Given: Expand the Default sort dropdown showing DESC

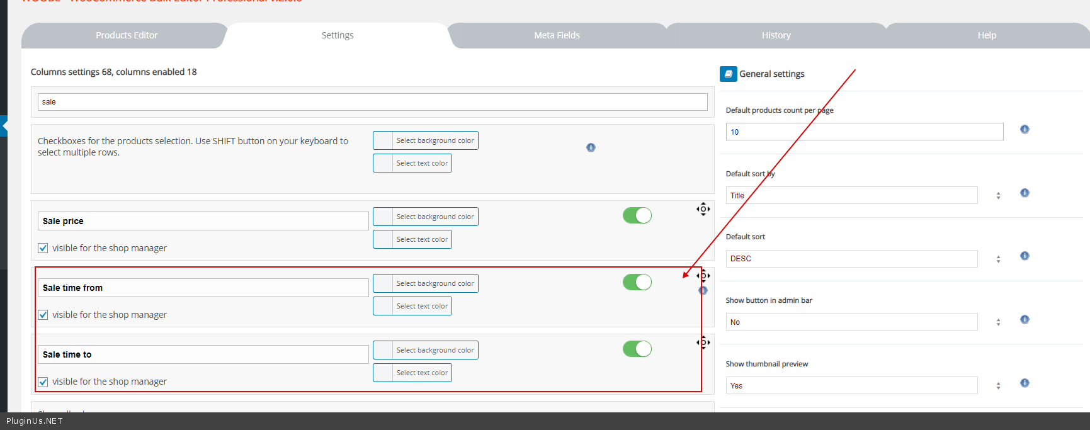Looking at the screenshot, I should (863, 259).
